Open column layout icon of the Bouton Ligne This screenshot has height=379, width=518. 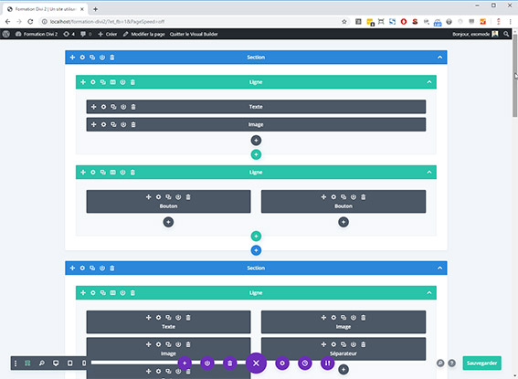click(112, 172)
